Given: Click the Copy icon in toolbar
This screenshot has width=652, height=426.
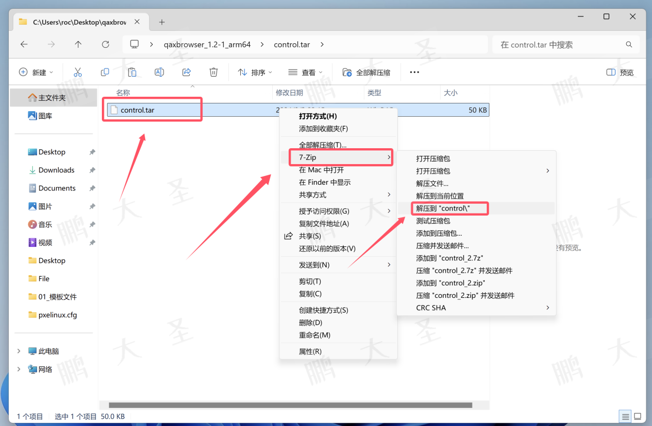Looking at the screenshot, I should tap(105, 73).
